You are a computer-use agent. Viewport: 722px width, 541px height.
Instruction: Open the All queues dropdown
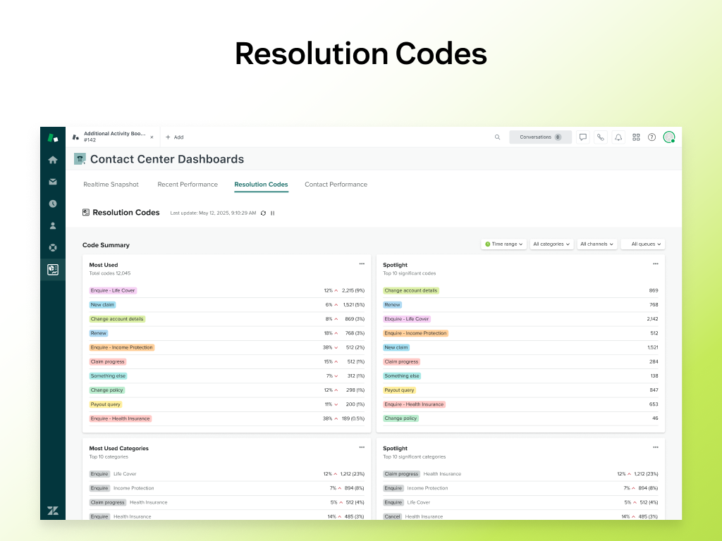[x=643, y=244]
